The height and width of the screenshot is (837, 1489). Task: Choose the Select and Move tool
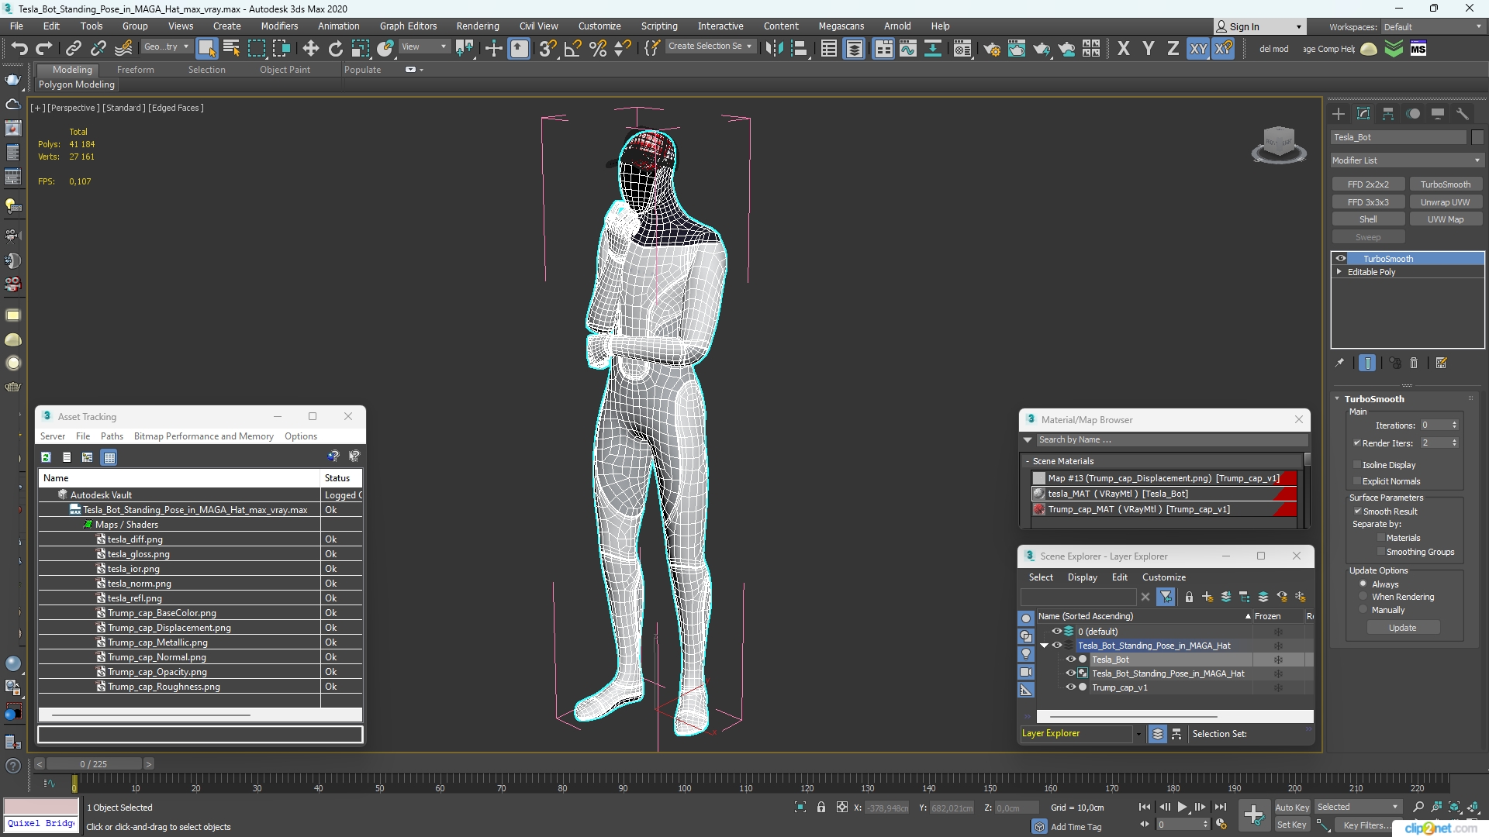(x=310, y=49)
